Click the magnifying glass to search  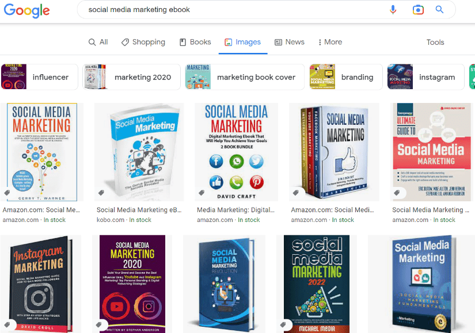(440, 10)
